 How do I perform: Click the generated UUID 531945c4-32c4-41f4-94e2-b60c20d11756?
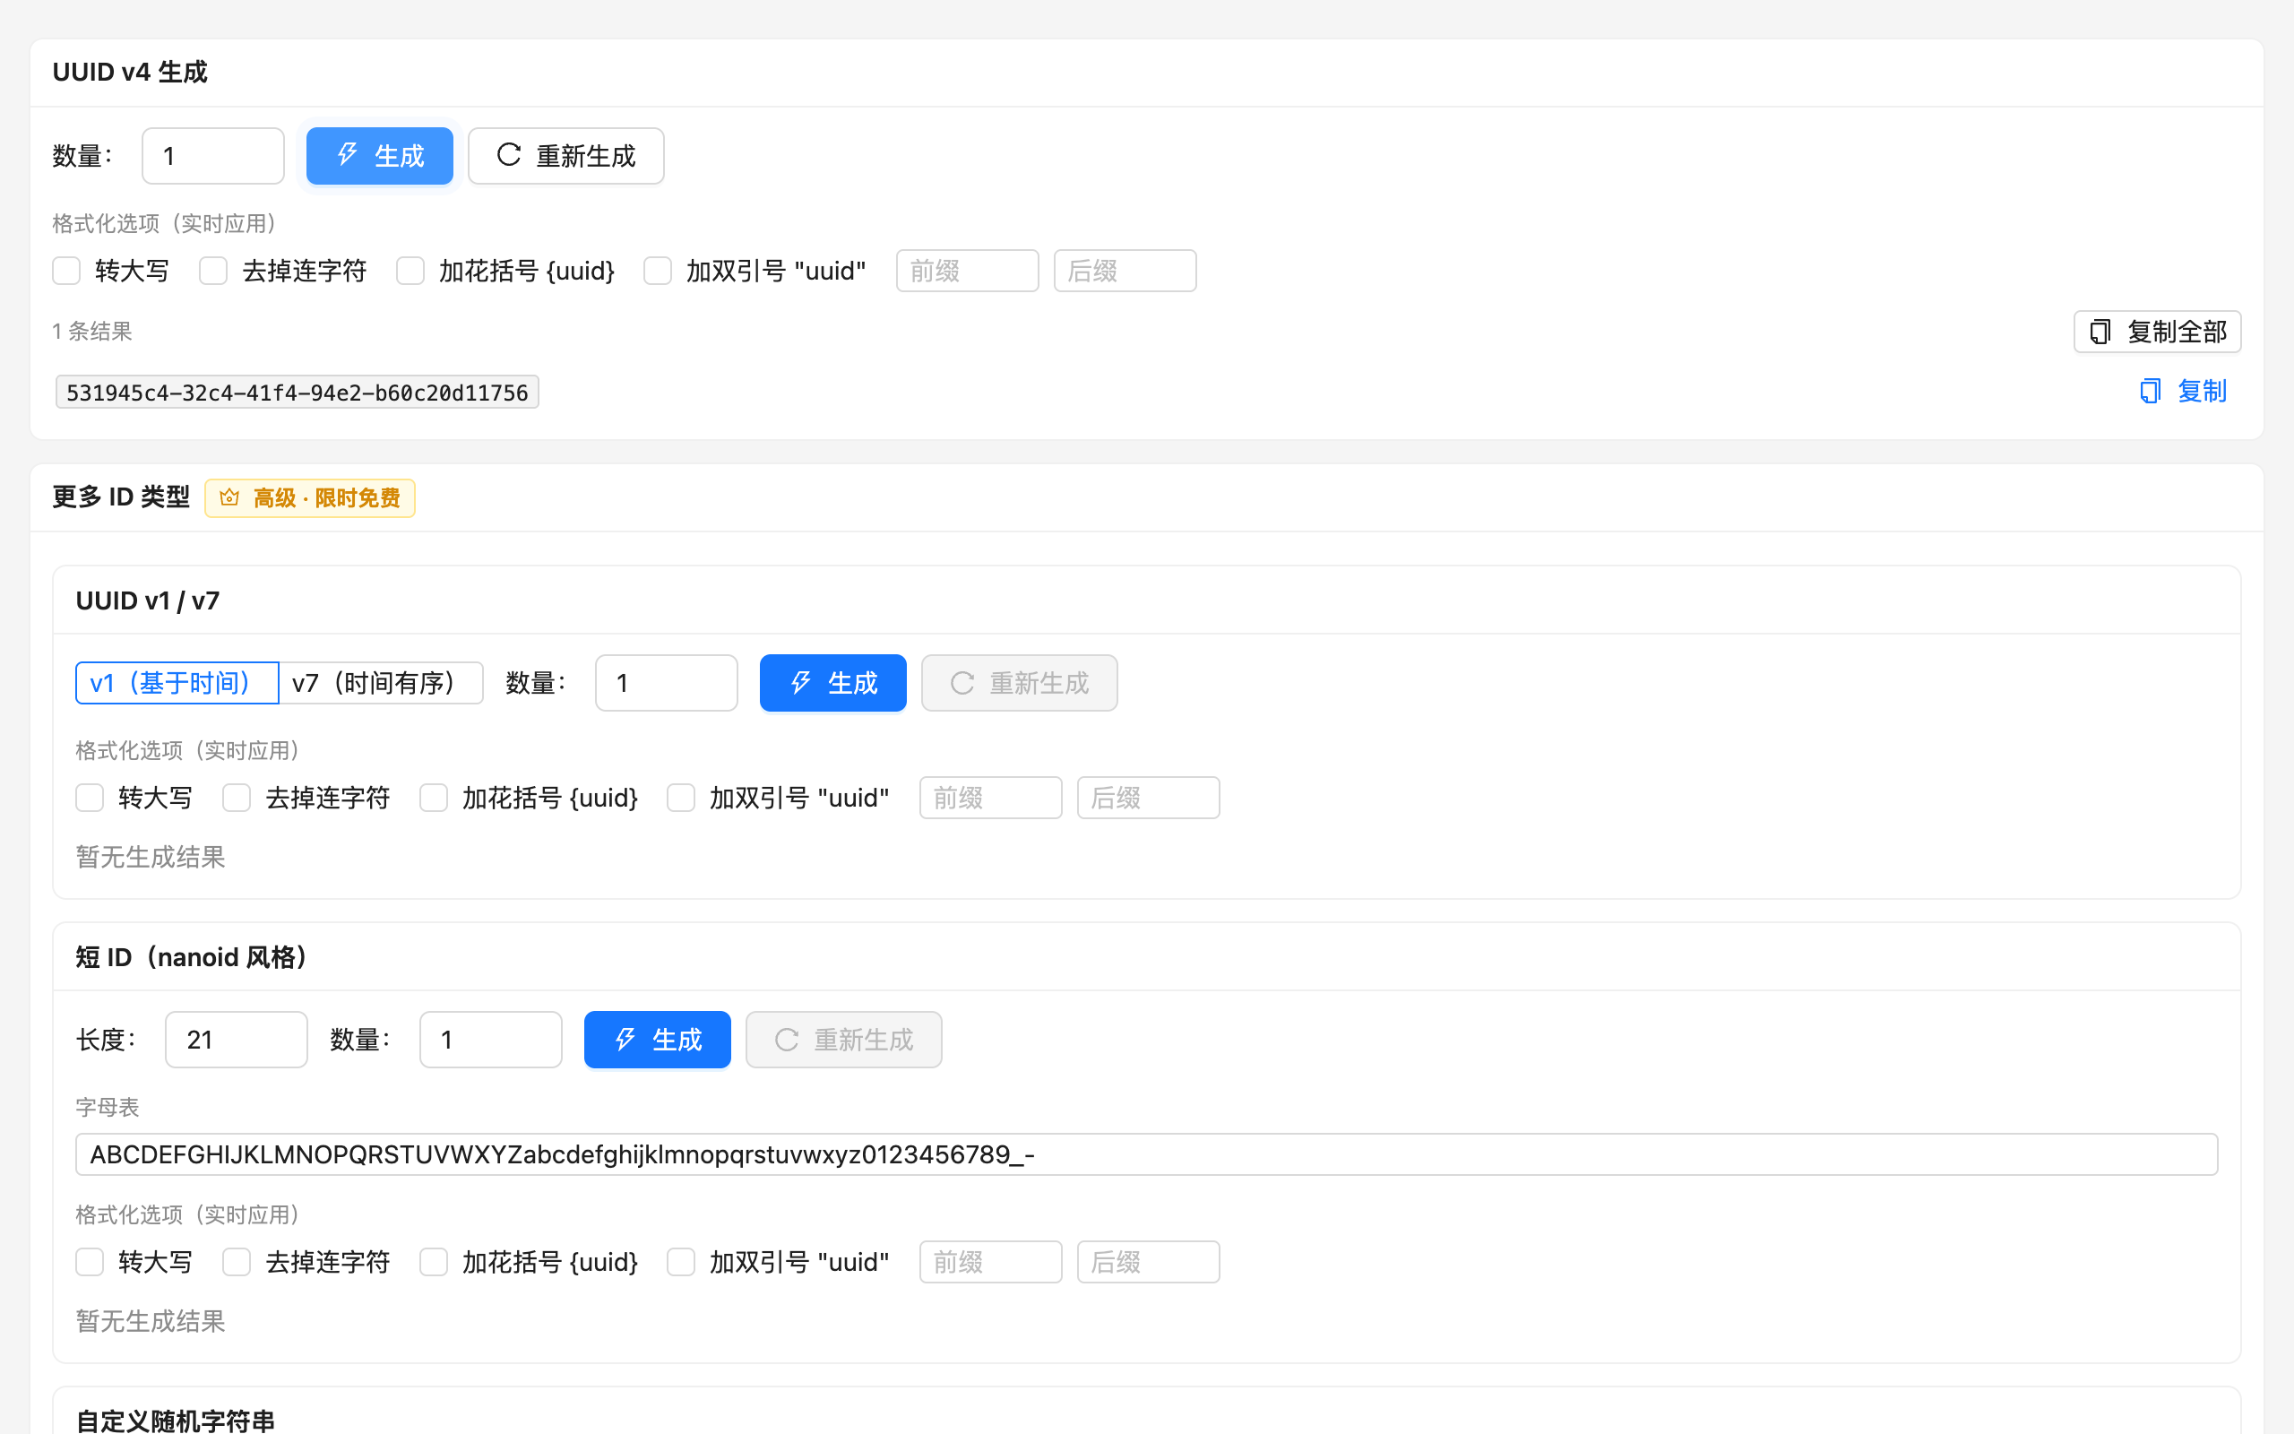(x=298, y=392)
